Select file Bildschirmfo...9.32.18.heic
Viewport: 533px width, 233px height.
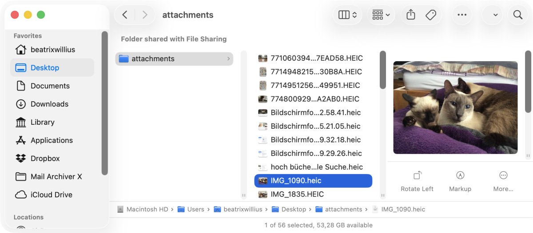coord(313,140)
